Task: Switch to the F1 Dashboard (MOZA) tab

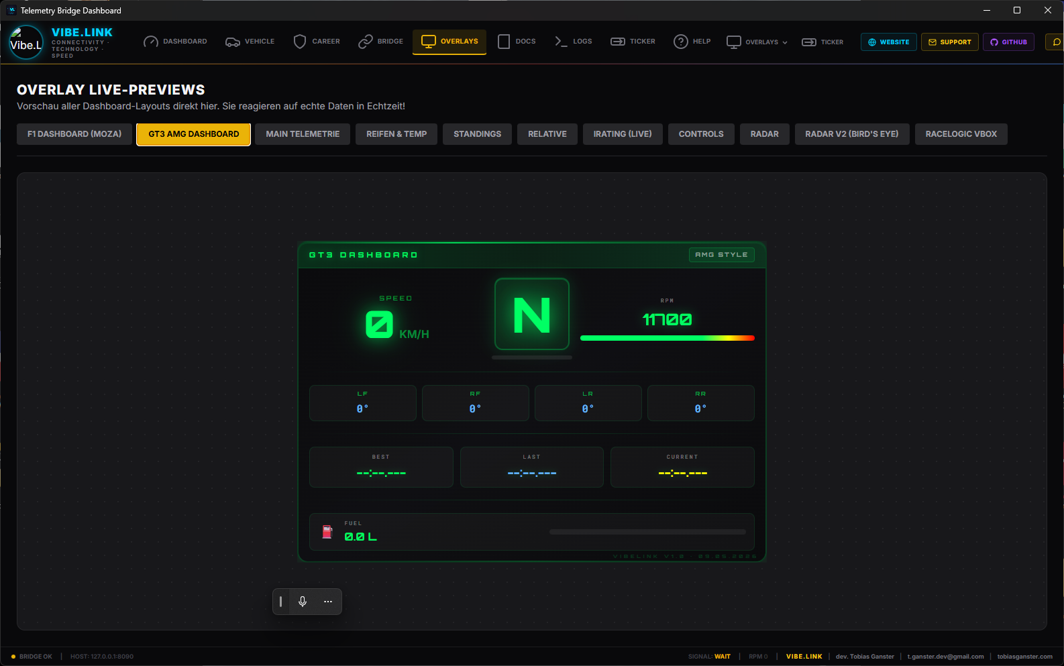Action: point(74,134)
